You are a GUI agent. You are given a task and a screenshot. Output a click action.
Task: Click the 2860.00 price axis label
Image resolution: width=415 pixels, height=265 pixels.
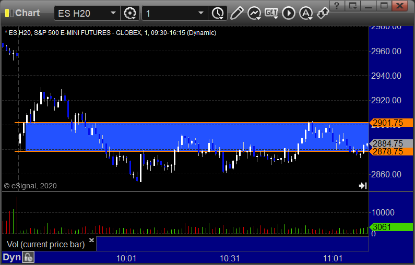pos(386,174)
